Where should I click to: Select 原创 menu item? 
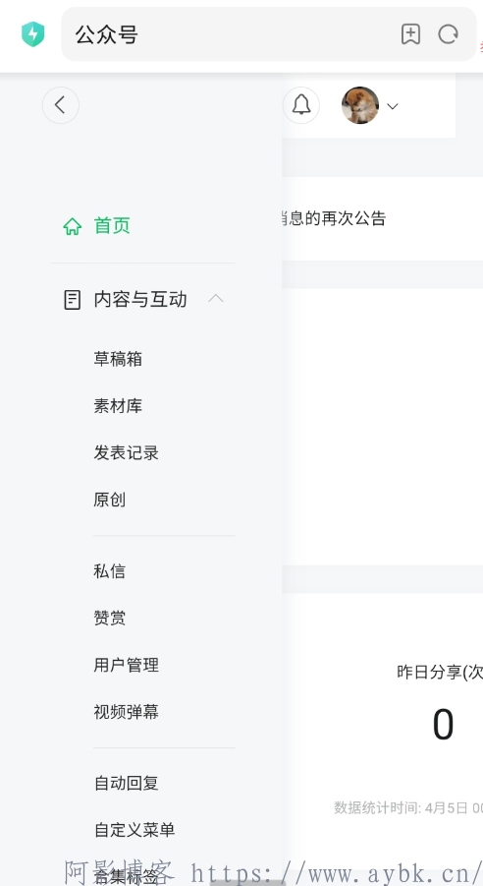(110, 500)
